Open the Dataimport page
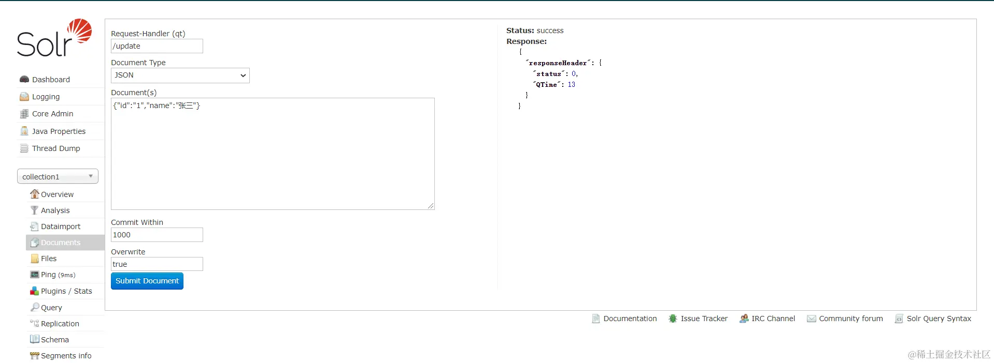 61,226
